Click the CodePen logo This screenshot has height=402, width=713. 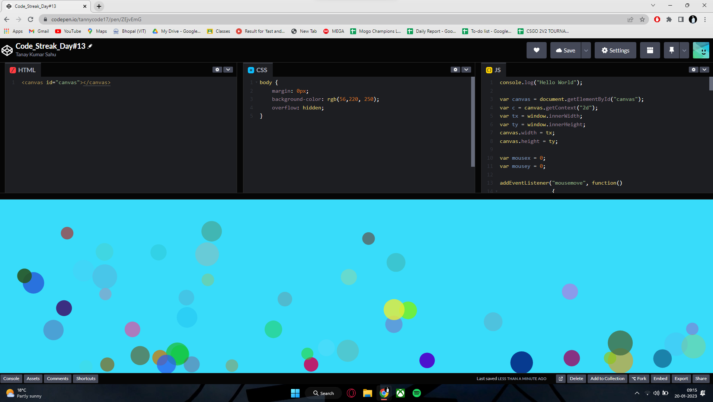[x=7, y=50]
